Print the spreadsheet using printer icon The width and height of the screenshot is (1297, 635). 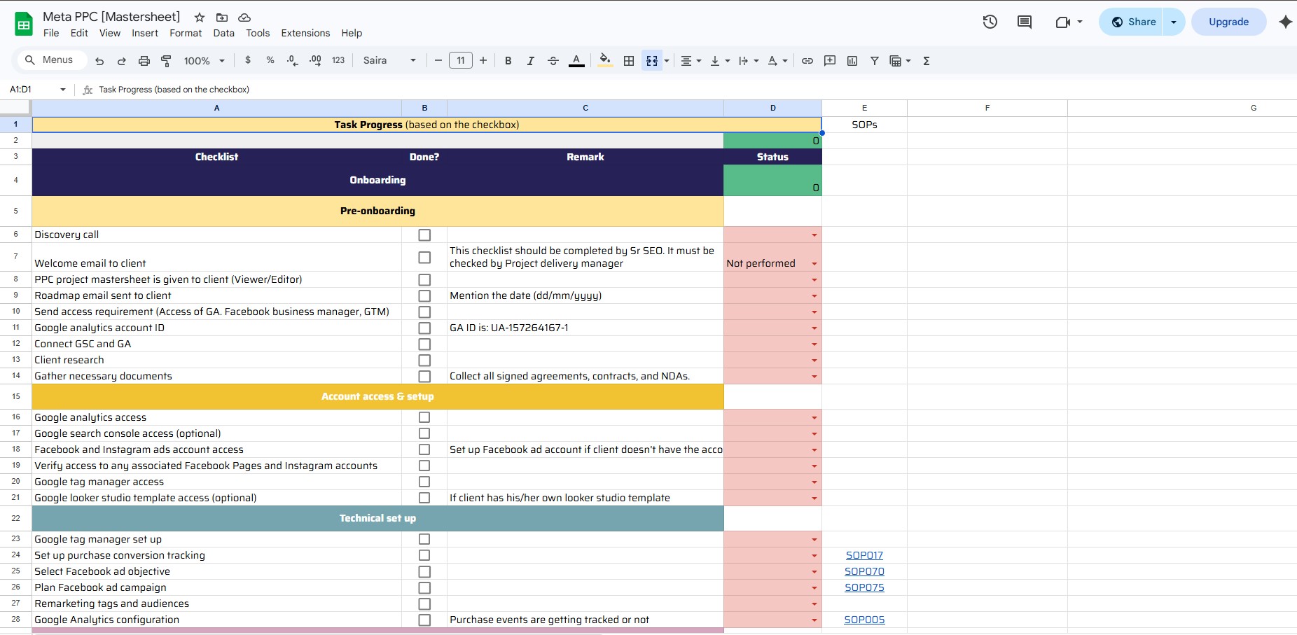[144, 61]
